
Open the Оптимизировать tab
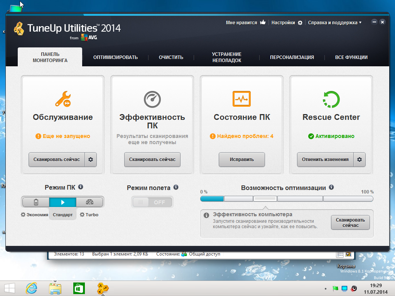(x=115, y=57)
